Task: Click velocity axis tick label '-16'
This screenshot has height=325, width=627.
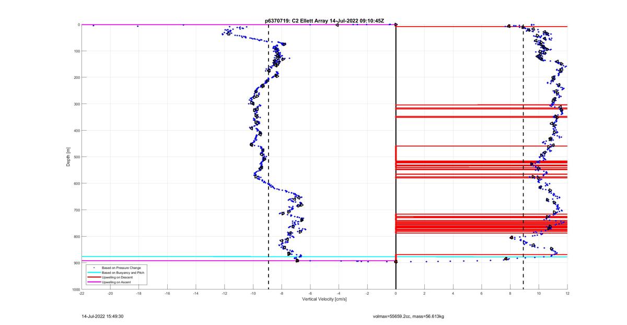Action: pos(167,294)
